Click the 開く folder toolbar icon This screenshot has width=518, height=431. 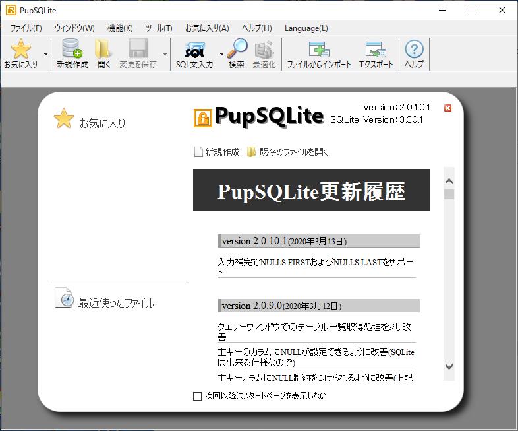point(103,49)
